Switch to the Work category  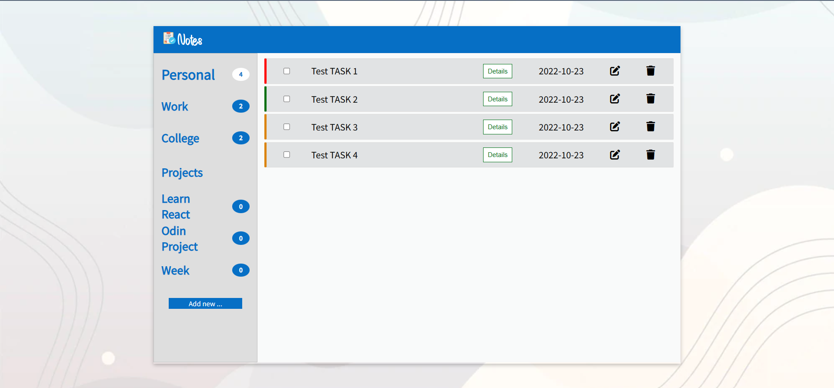[175, 107]
